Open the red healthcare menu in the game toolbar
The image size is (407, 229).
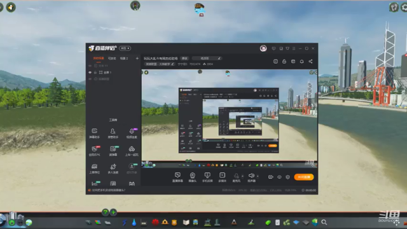coord(155,222)
